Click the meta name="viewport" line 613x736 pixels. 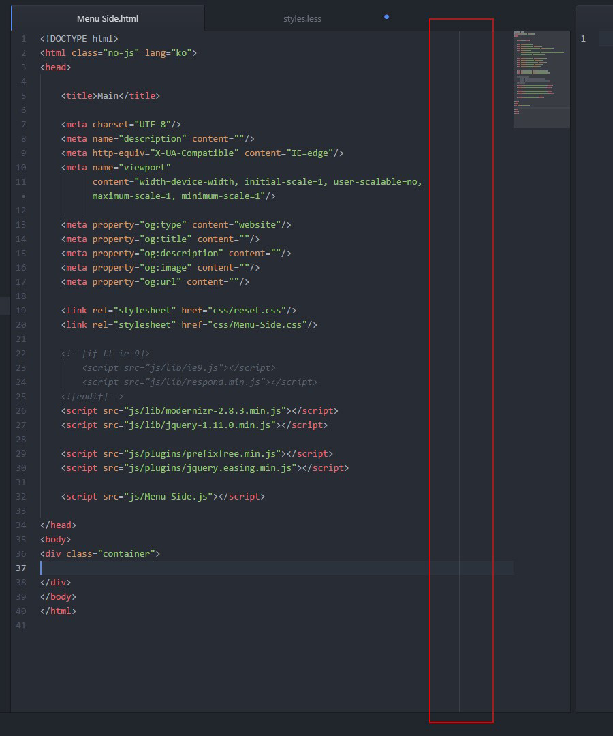click(116, 168)
